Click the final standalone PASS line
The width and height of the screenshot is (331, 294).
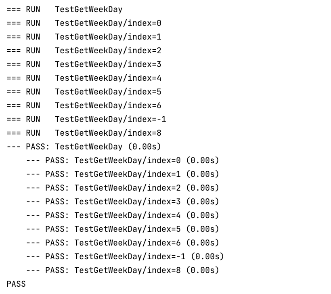[x=16, y=284]
